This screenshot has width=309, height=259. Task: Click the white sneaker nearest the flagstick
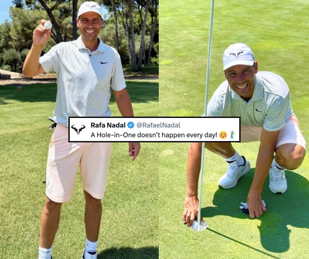coord(234,172)
